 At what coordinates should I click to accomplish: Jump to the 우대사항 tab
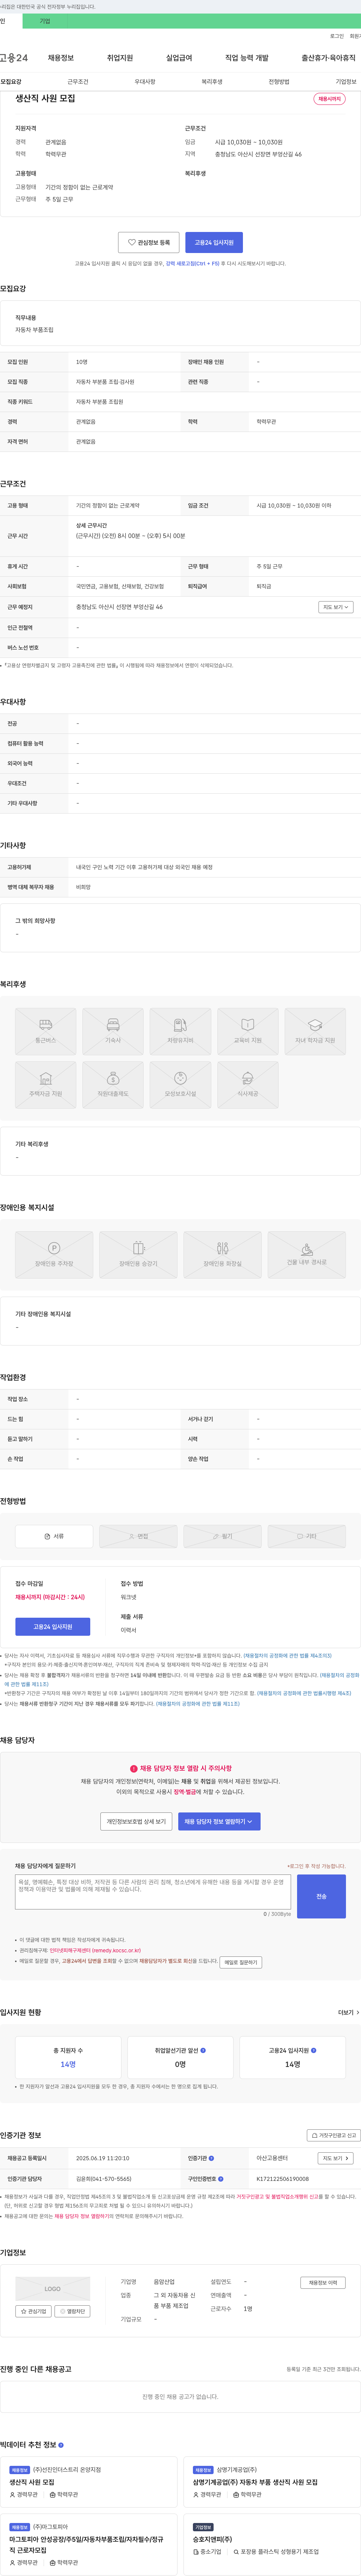coord(145,82)
